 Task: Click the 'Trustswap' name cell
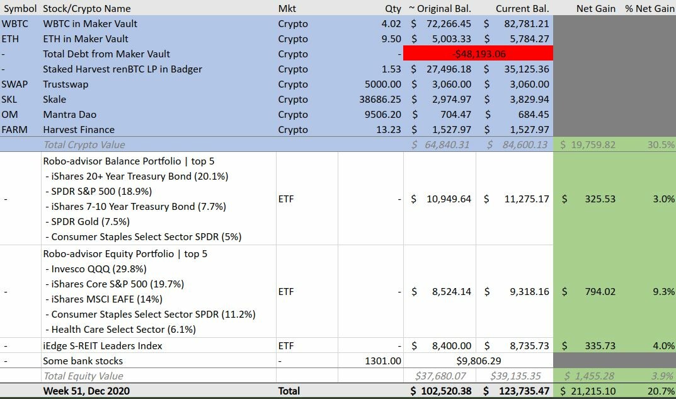[66, 84]
